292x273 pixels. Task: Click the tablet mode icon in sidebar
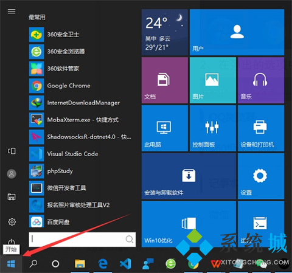[12, 151]
